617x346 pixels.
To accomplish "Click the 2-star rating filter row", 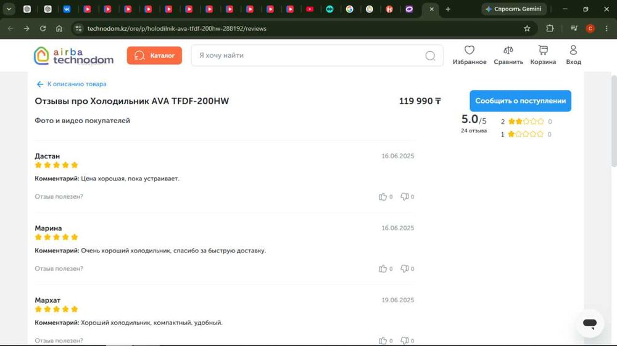I will point(526,122).
